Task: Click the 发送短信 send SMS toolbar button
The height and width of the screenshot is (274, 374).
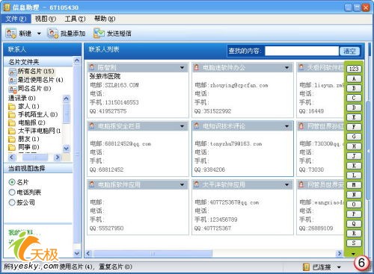Action: pyautogui.click(x=112, y=34)
